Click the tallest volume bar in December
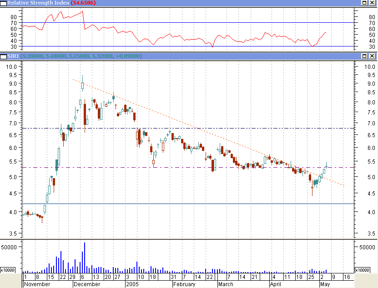This screenshot has height=288, width=378. point(85,257)
